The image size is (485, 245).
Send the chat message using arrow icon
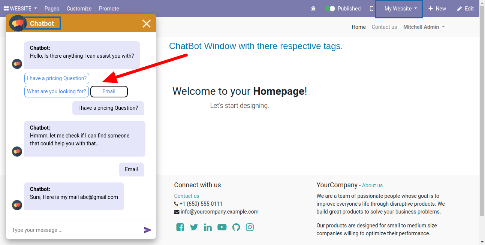tap(147, 230)
